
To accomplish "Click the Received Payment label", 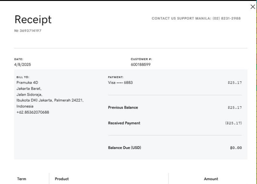I will point(124,123).
